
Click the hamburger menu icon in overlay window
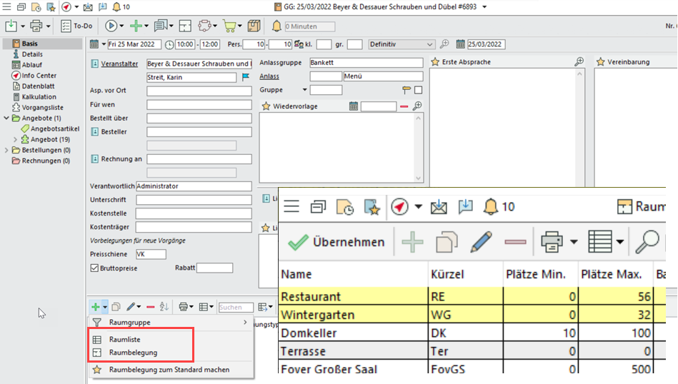[x=291, y=207]
